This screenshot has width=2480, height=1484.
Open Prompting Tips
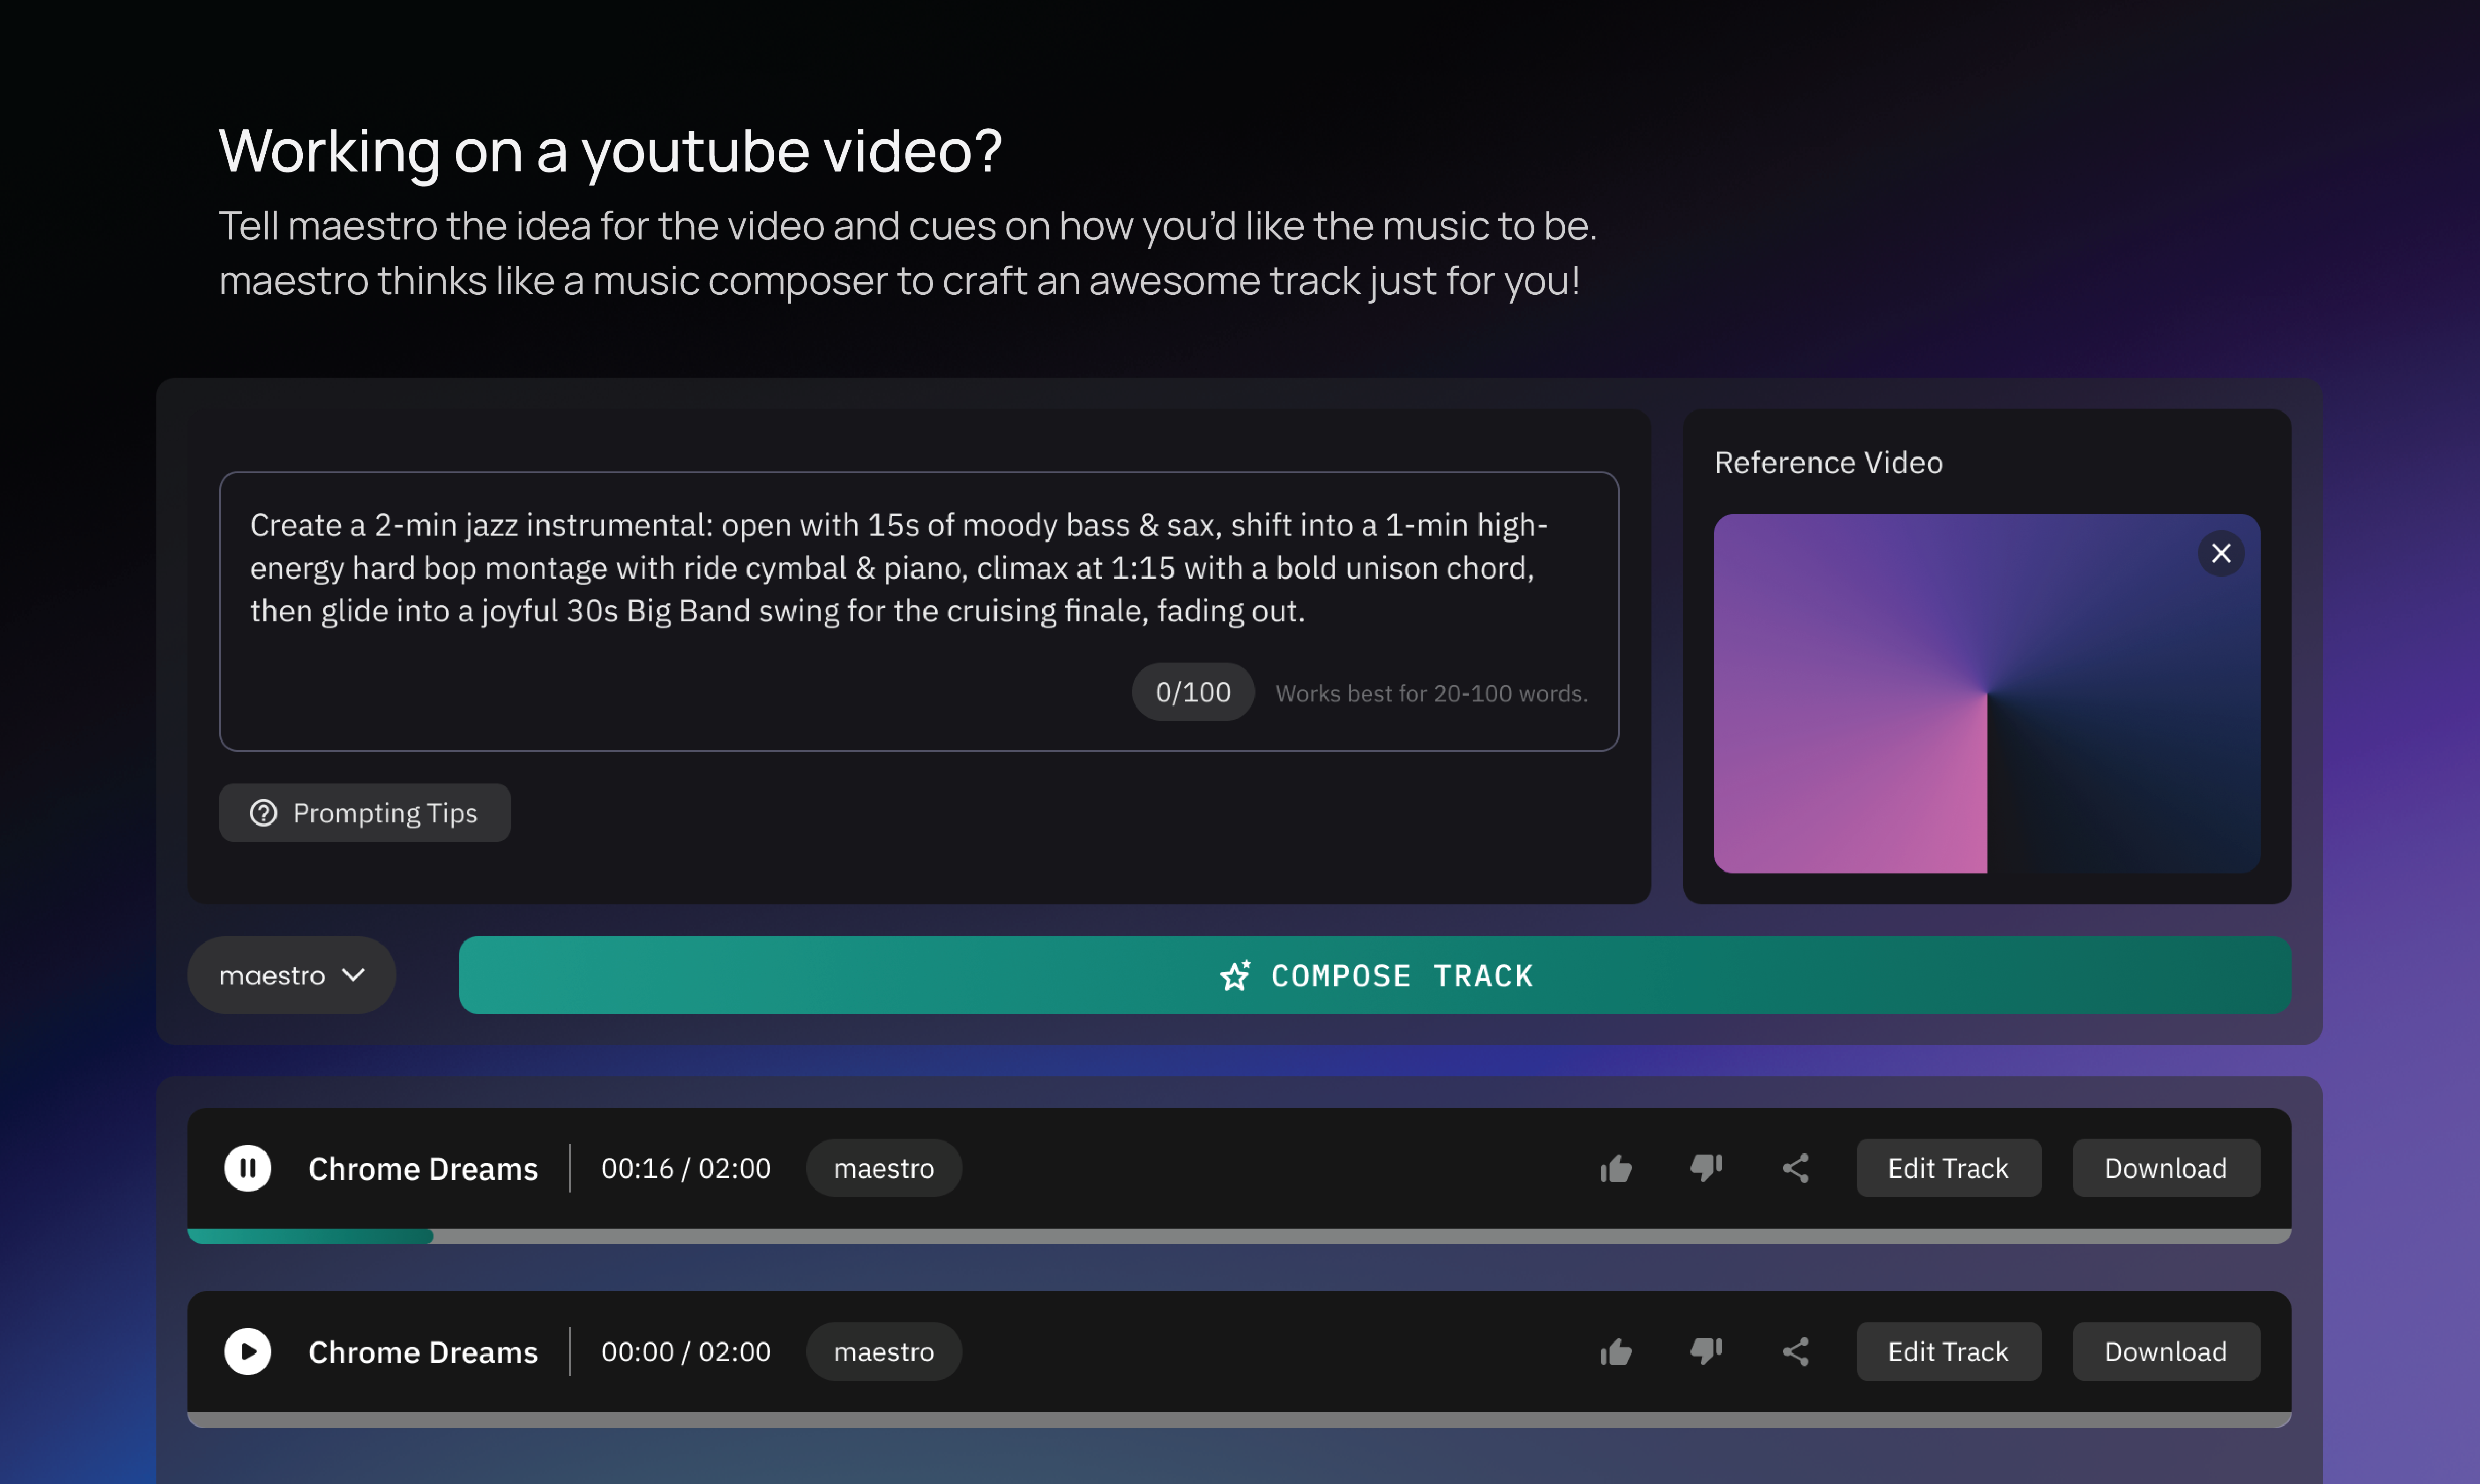point(364,813)
